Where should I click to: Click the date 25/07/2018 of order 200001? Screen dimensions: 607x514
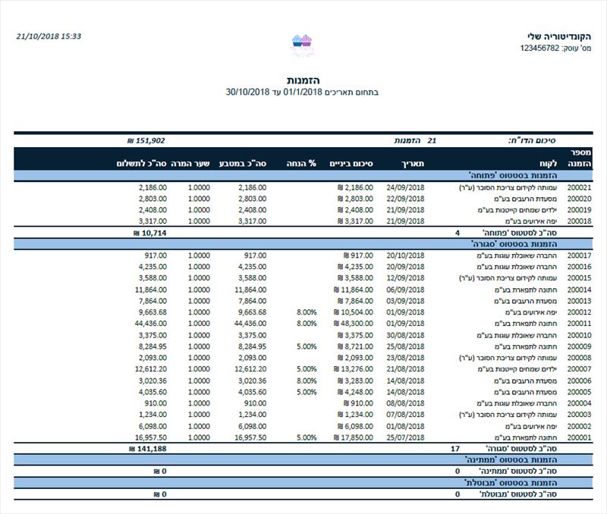405,437
